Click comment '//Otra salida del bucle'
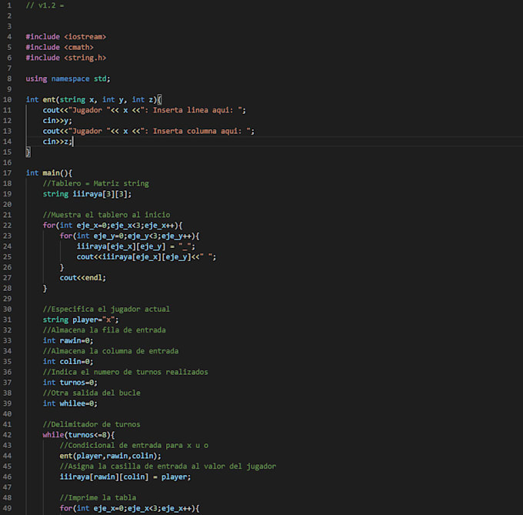This screenshot has height=515, width=523. coord(92,393)
